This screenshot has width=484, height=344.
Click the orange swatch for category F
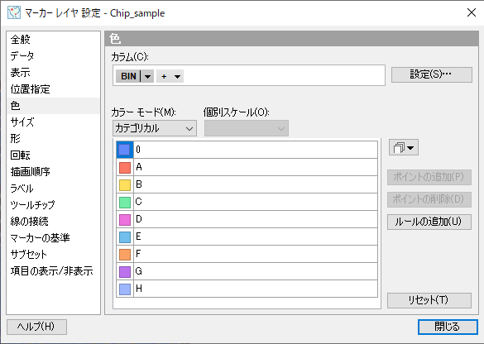[125, 254]
